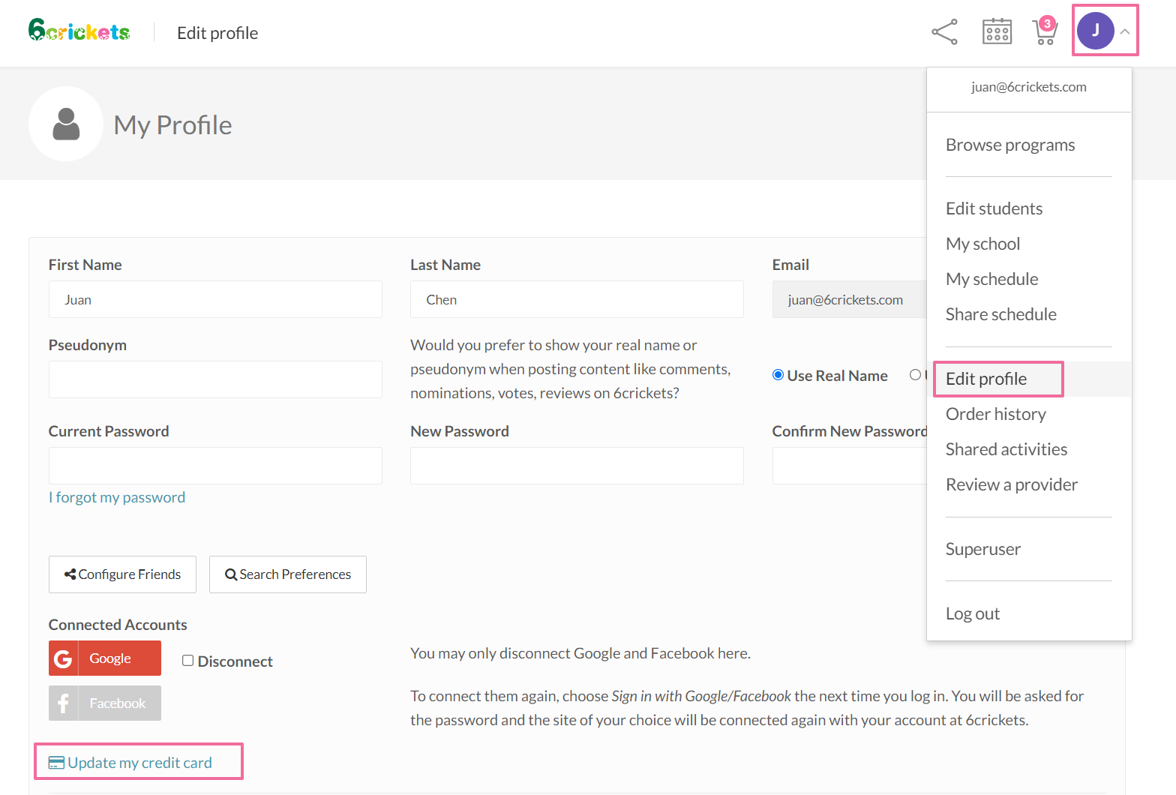The image size is (1176, 795).
Task: Open the calendar schedule icon
Action: click(997, 32)
